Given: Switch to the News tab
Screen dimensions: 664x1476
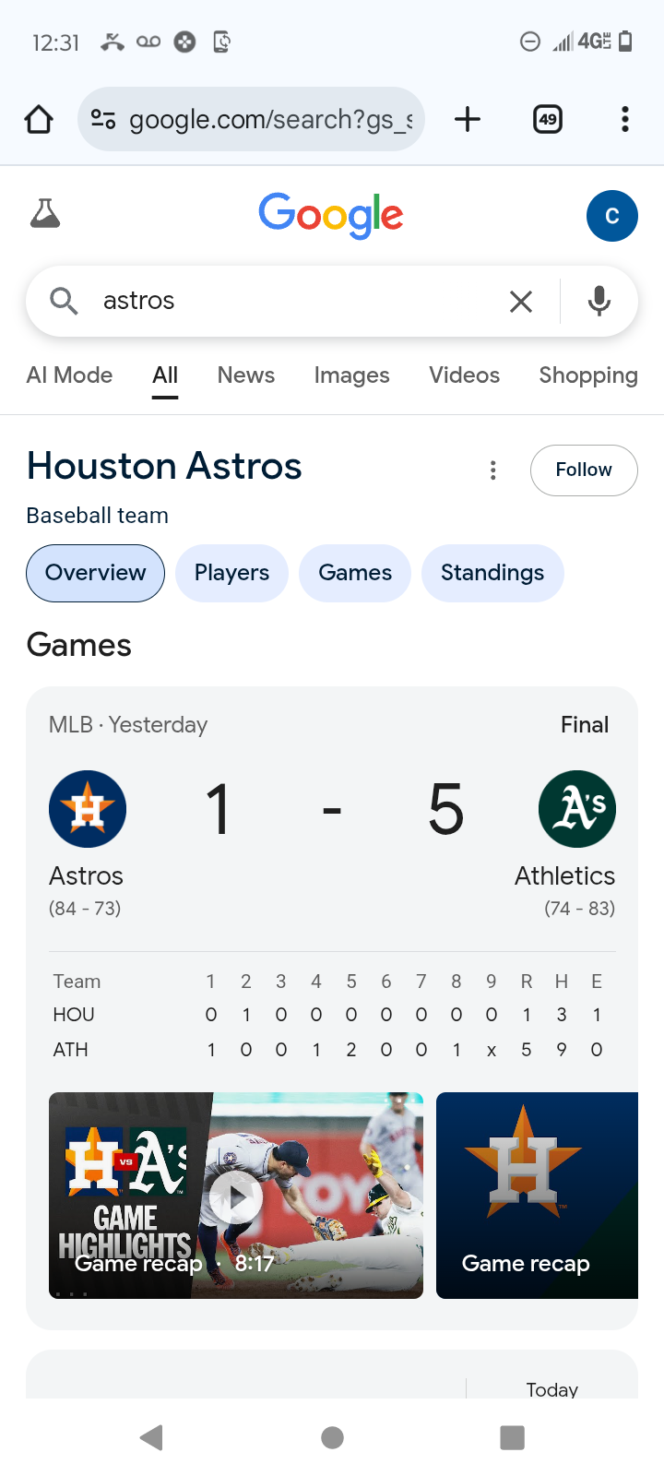Looking at the screenshot, I should [246, 375].
